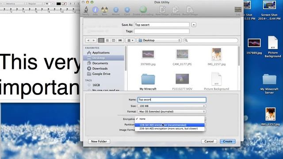Select the 16GB tag in sidebar

pyautogui.click(x=103, y=85)
